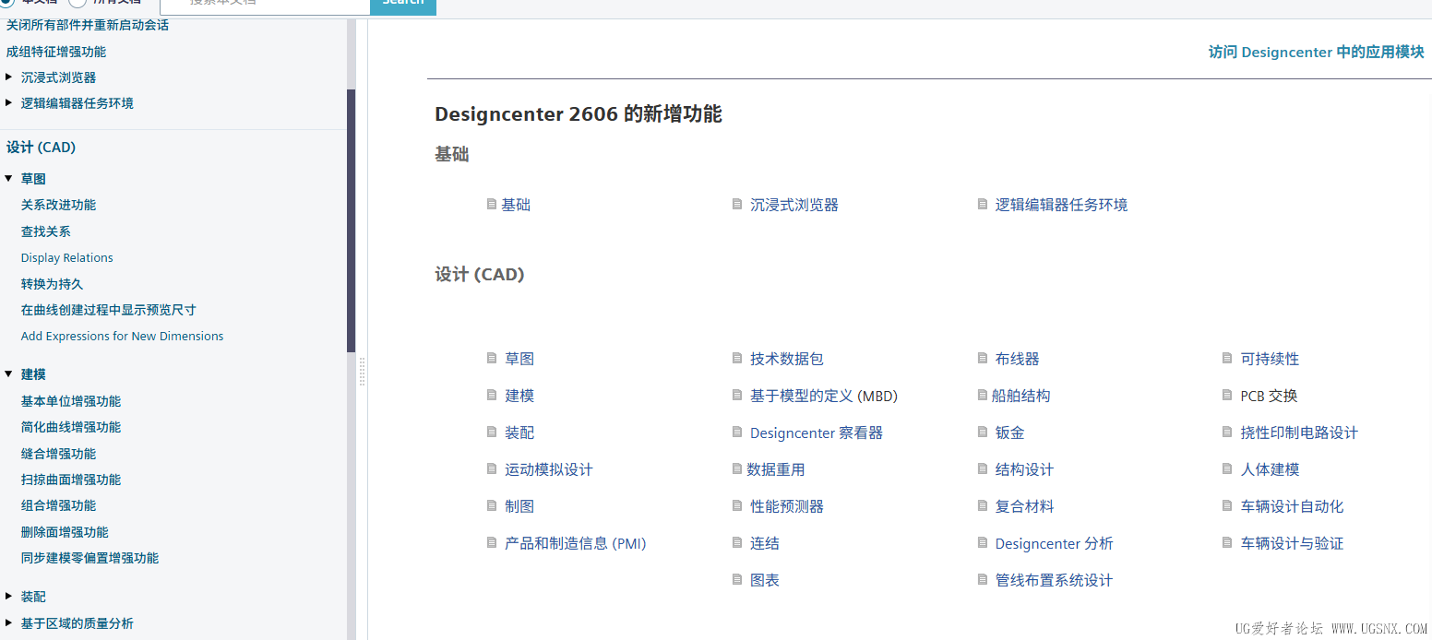
Task: Click document icon beside 技术数据包 link
Action: point(737,358)
